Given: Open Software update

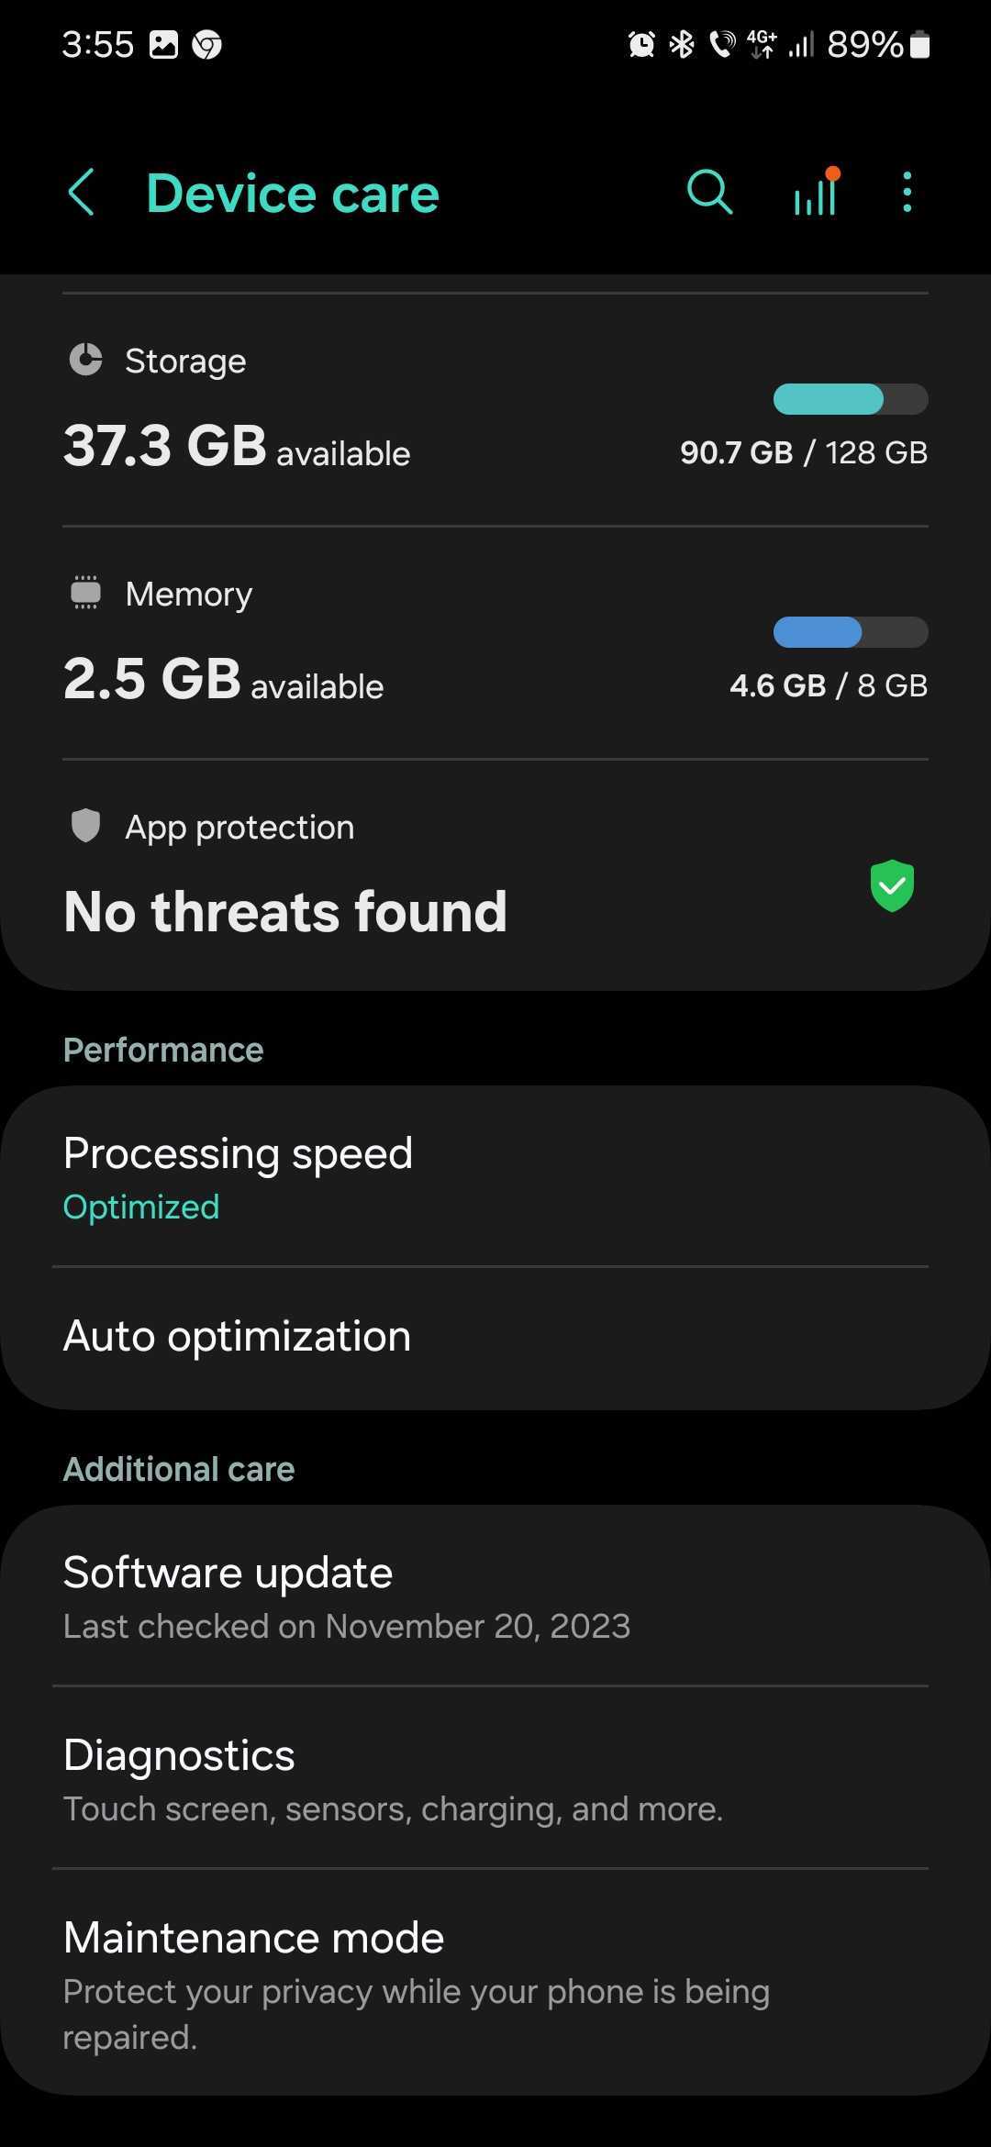Looking at the screenshot, I should point(345,1596).
